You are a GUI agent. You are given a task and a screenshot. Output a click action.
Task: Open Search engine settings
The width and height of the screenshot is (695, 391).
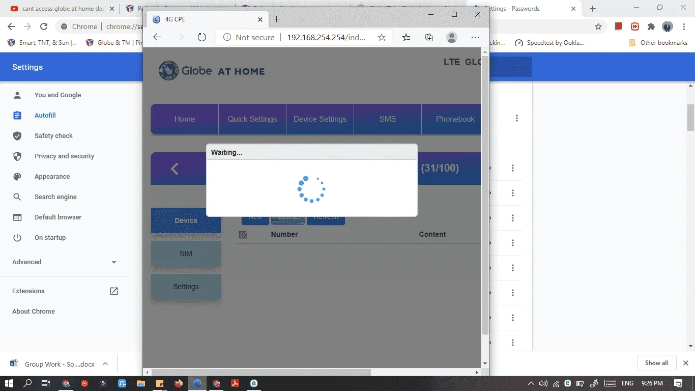pyautogui.click(x=55, y=197)
